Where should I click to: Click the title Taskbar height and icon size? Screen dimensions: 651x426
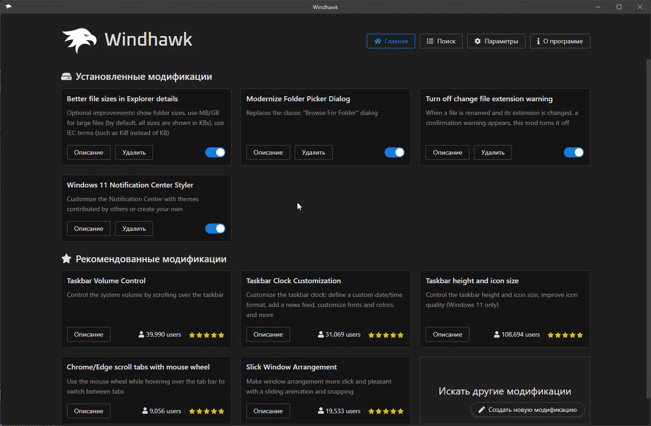tap(472, 281)
